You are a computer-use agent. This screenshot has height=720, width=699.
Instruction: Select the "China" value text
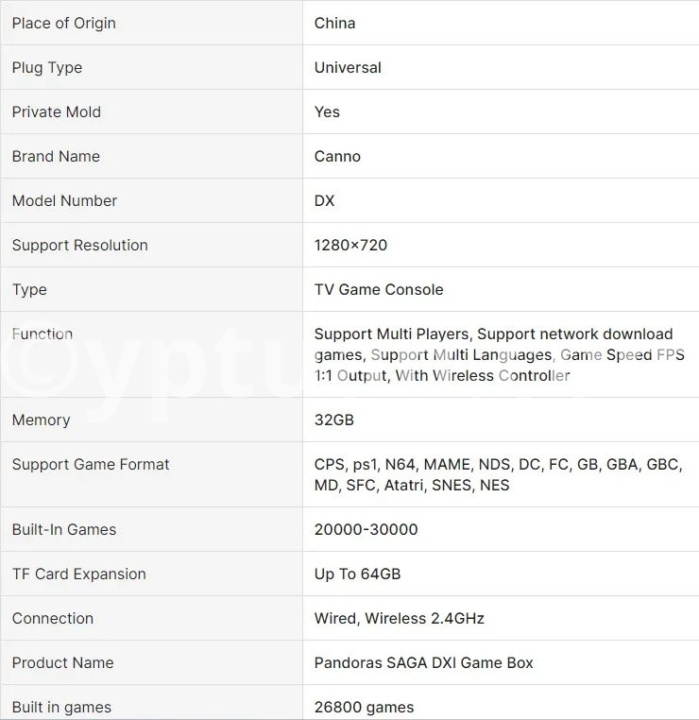334,23
